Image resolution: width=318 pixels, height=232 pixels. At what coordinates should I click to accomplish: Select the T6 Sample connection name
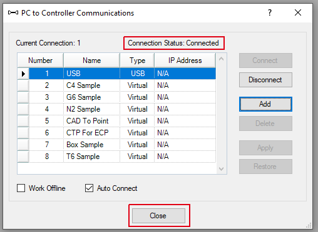[91, 157]
